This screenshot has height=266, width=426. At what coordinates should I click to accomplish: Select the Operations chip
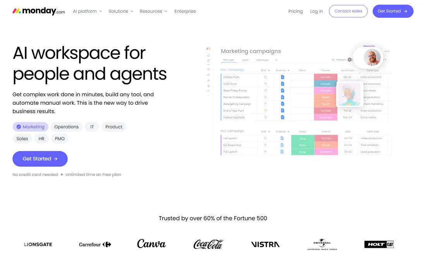[66, 127]
